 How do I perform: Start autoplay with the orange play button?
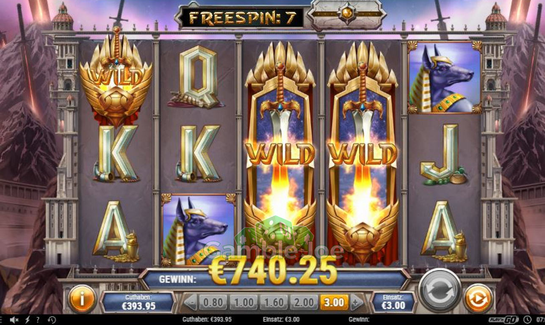click(479, 299)
